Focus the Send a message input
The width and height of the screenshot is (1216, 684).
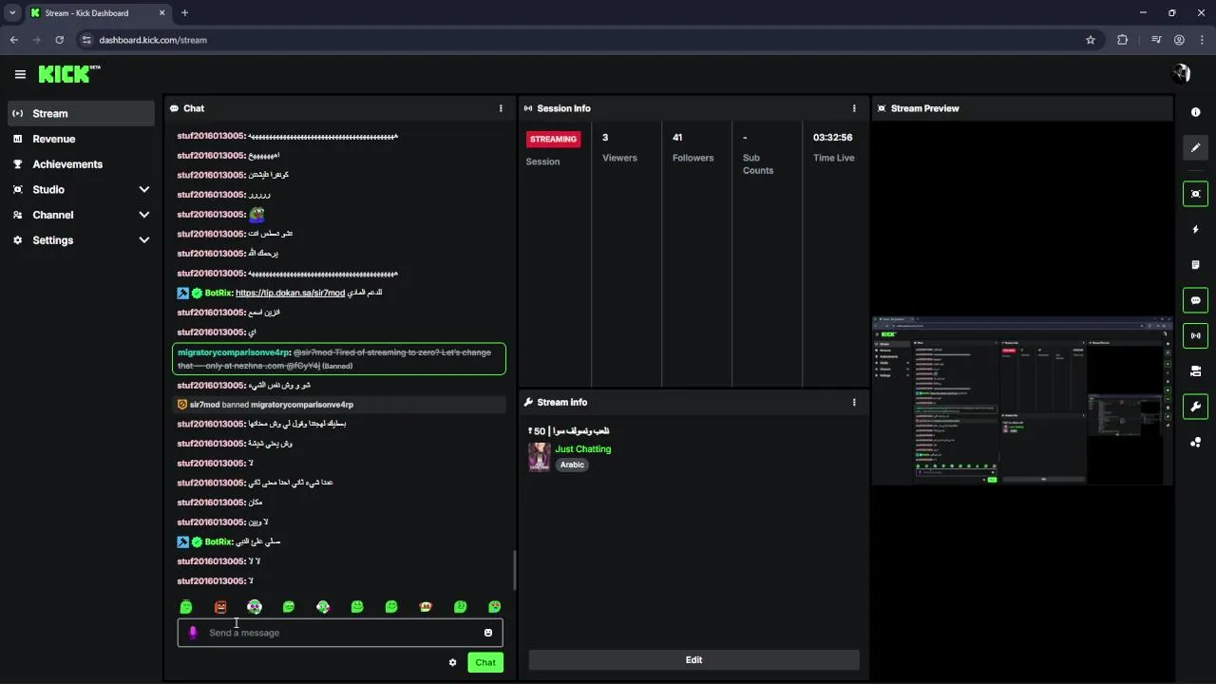[x=340, y=633]
